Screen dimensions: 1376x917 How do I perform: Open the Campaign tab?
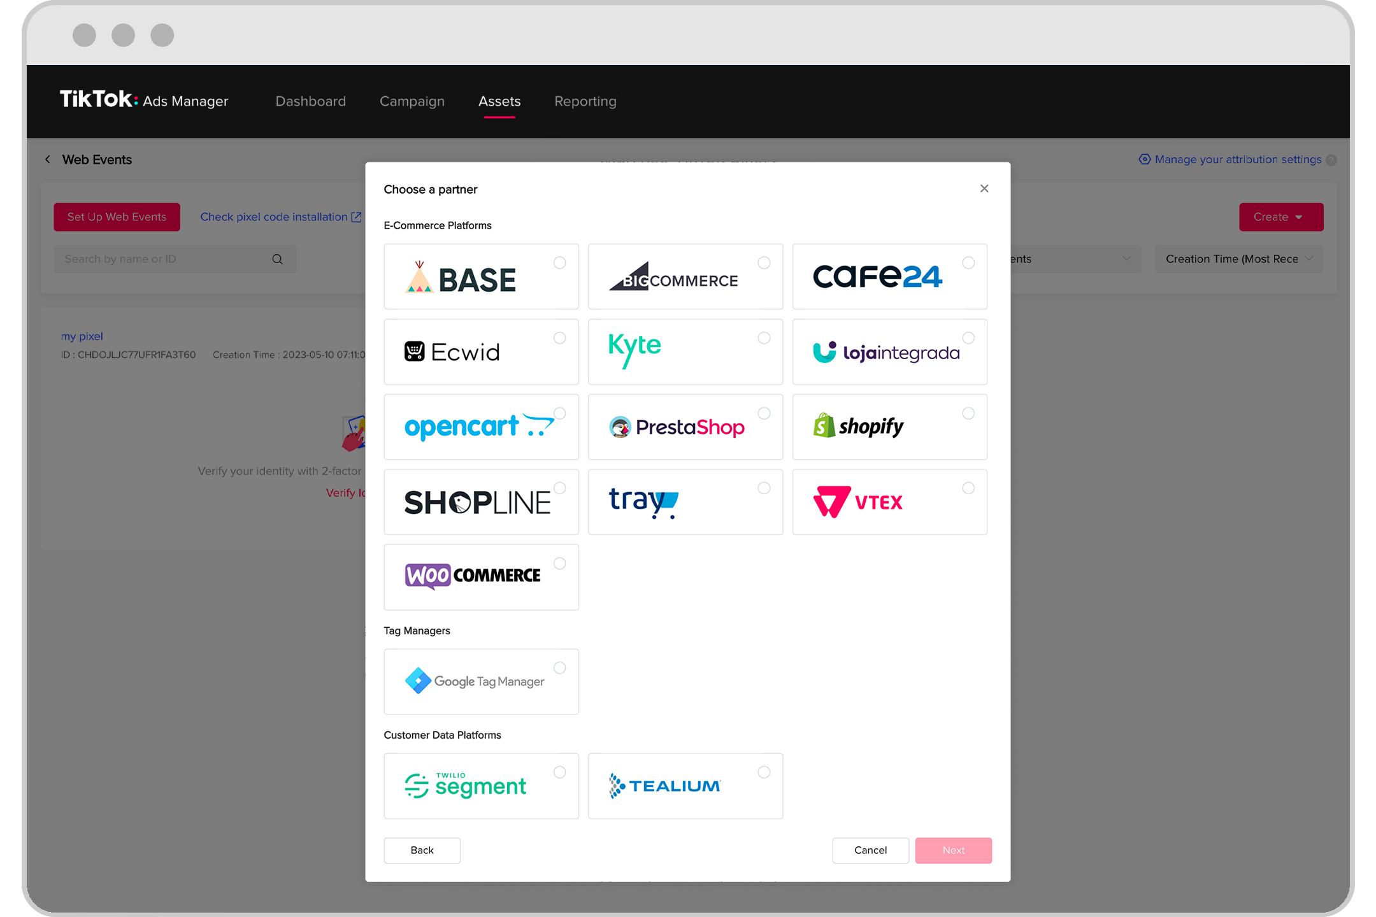[x=412, y=101]
